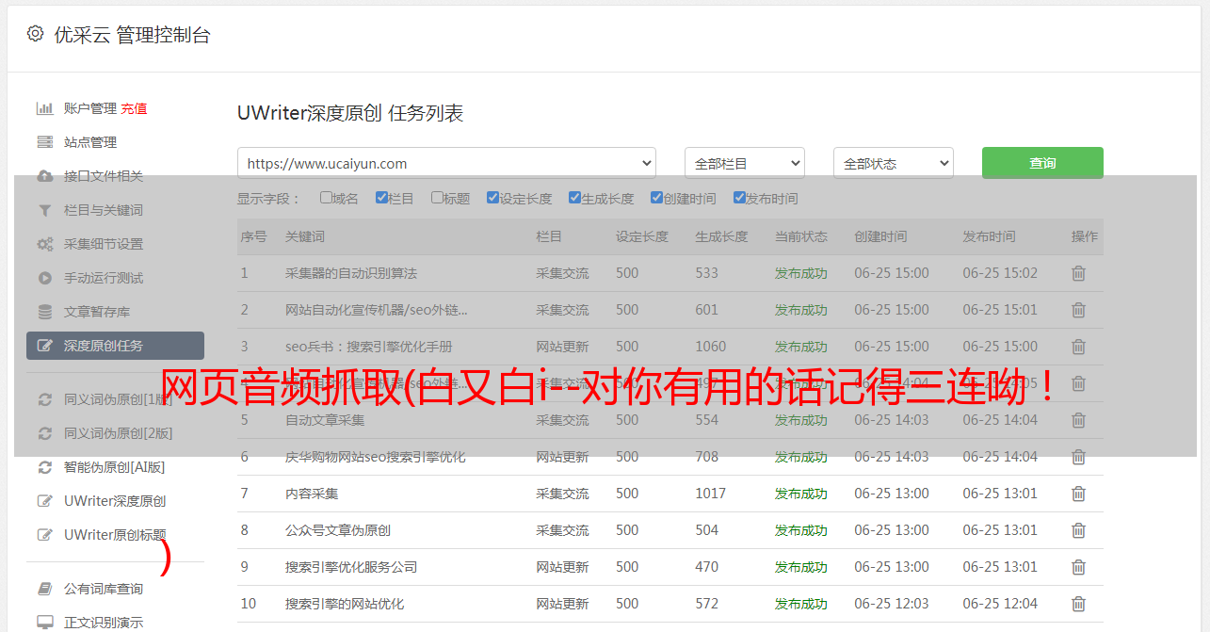The height and width of the screenshot is (632, 1210).
Task: Click the 同义词伪原创[2版] refresh icon
Action: 44,433
